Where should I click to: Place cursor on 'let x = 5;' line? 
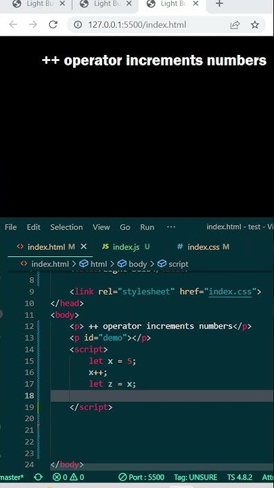point(112,361)
